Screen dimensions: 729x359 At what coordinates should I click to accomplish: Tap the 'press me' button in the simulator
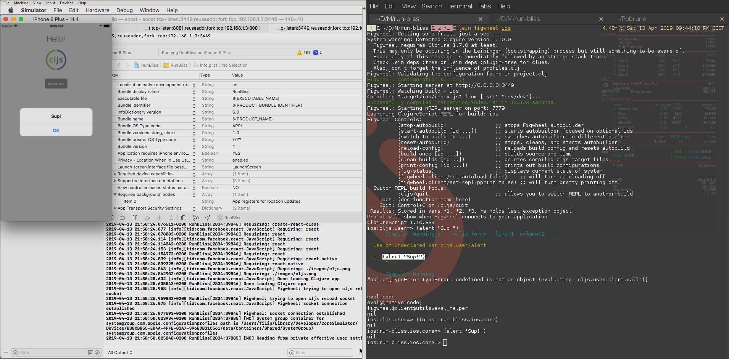(x=56, y=83)
